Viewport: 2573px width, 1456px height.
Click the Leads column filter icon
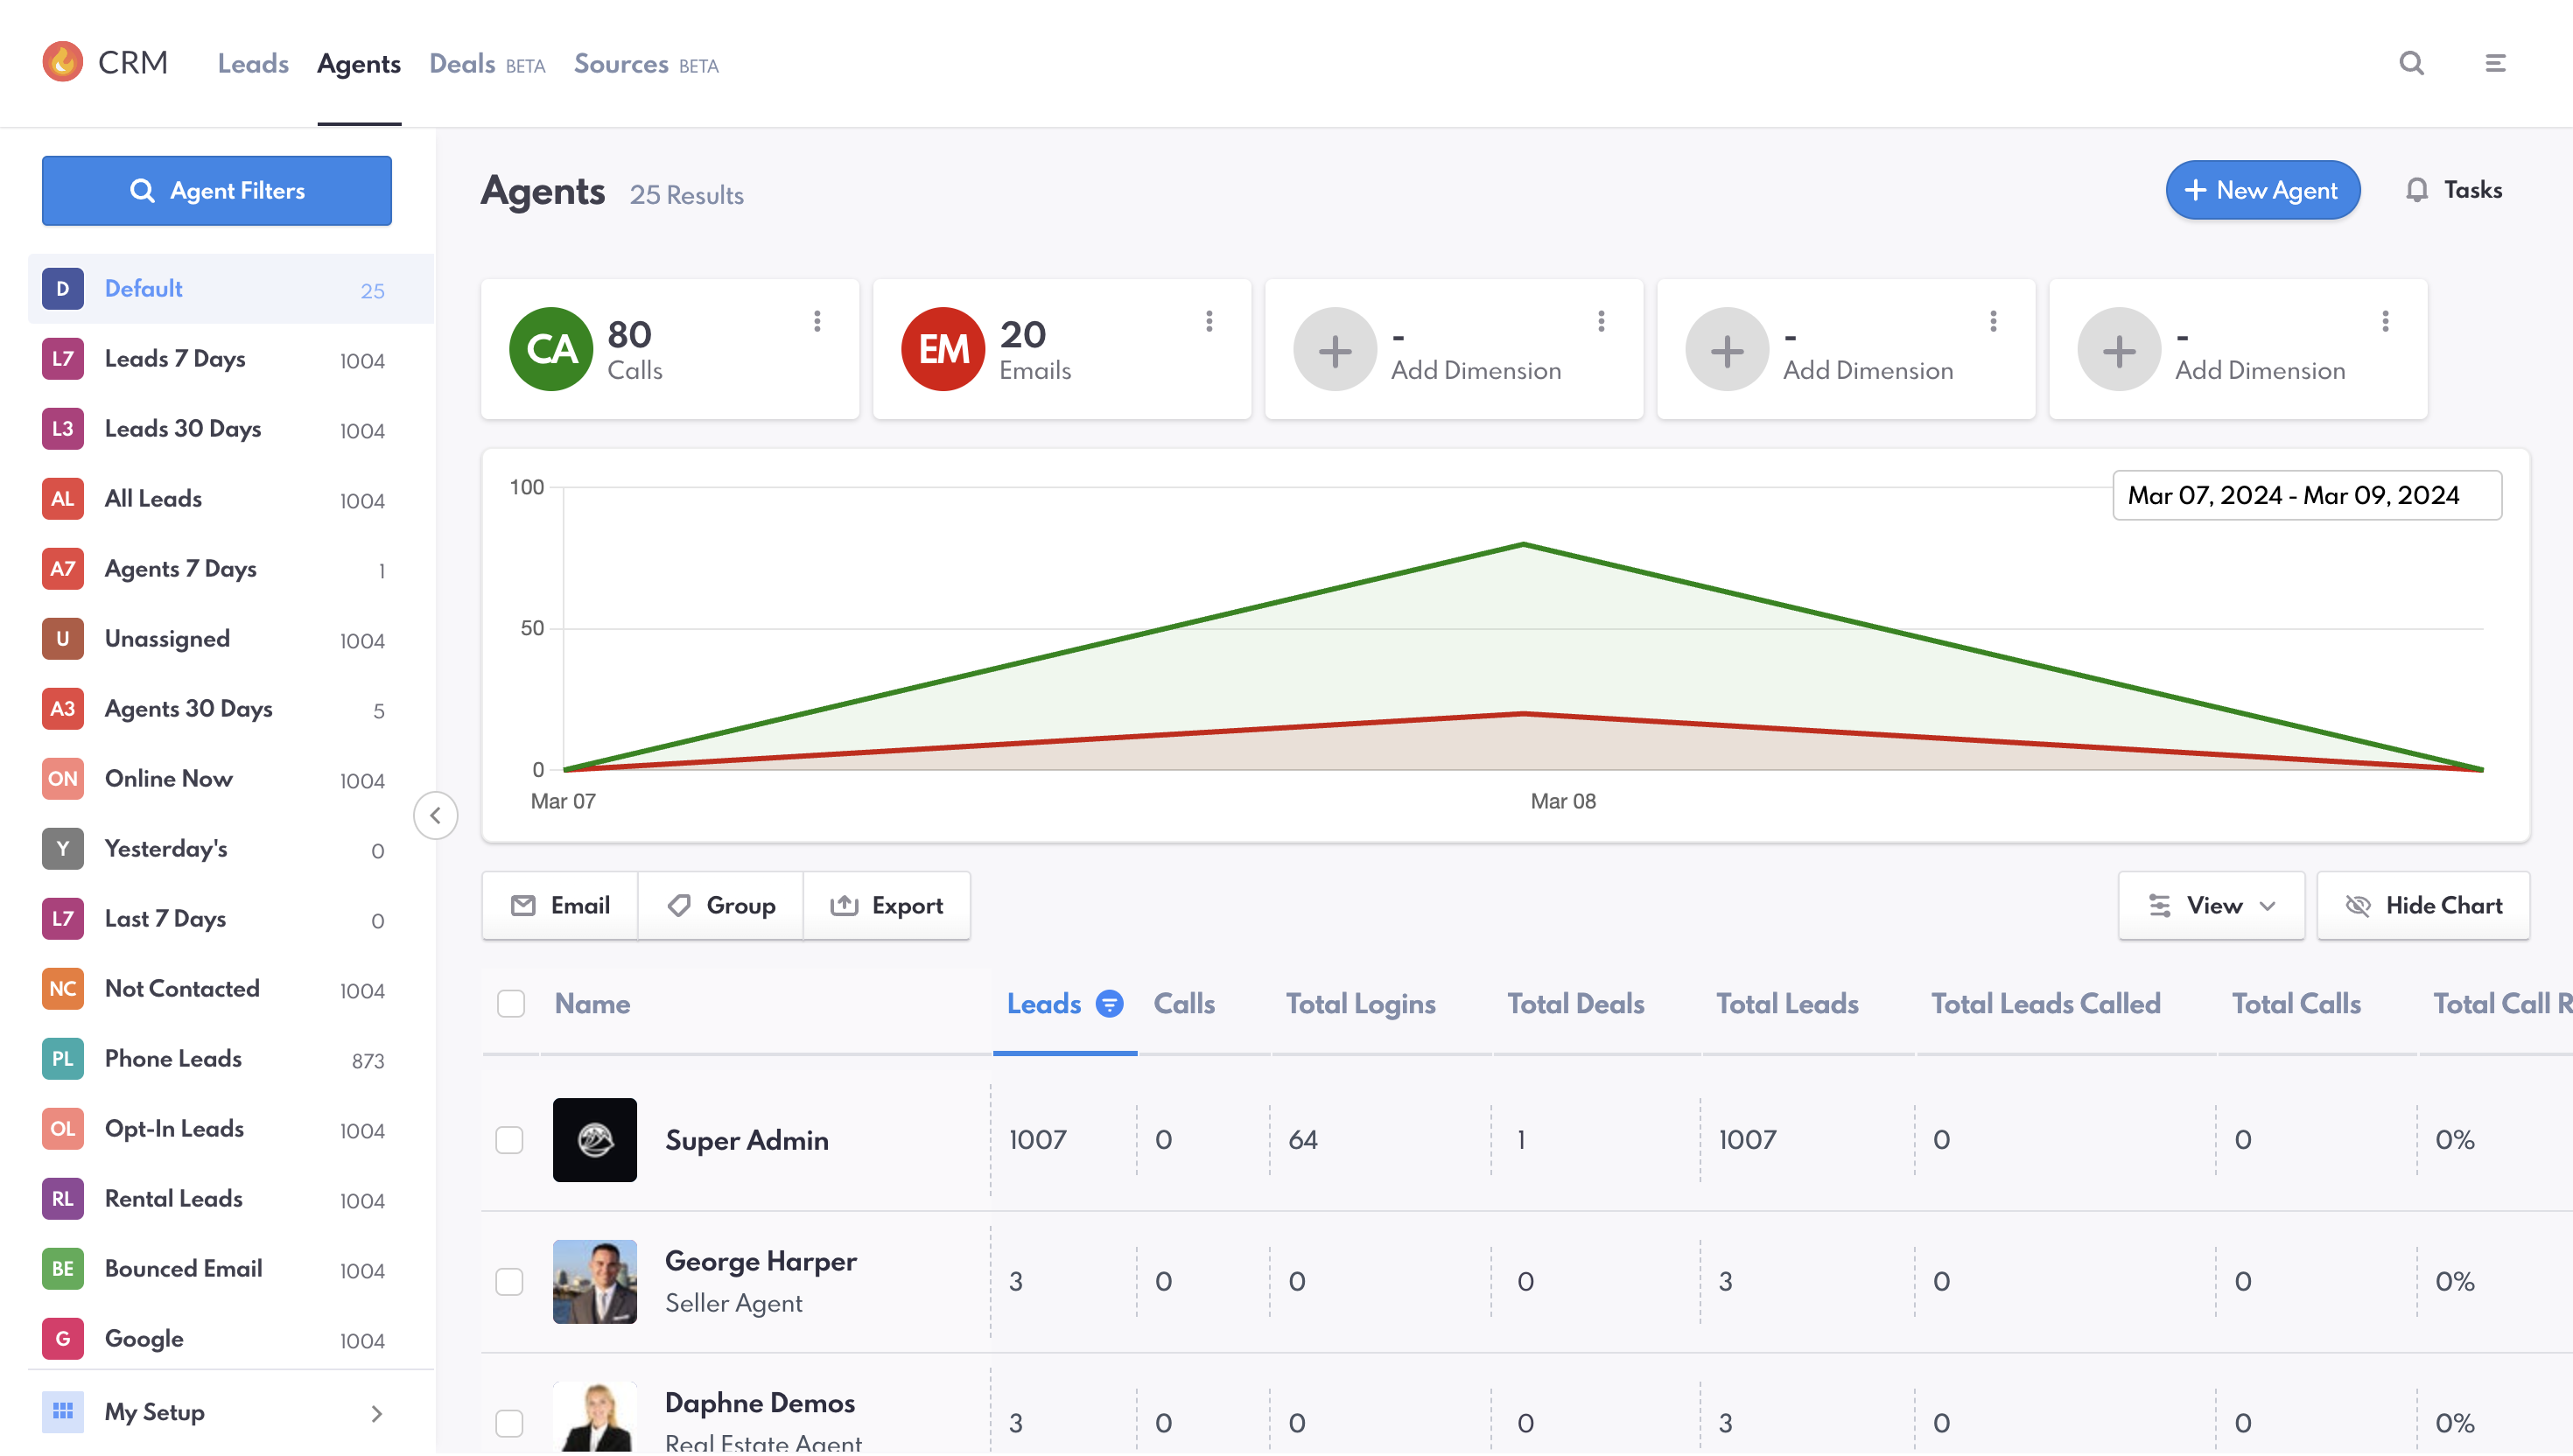[1109, 1003]
